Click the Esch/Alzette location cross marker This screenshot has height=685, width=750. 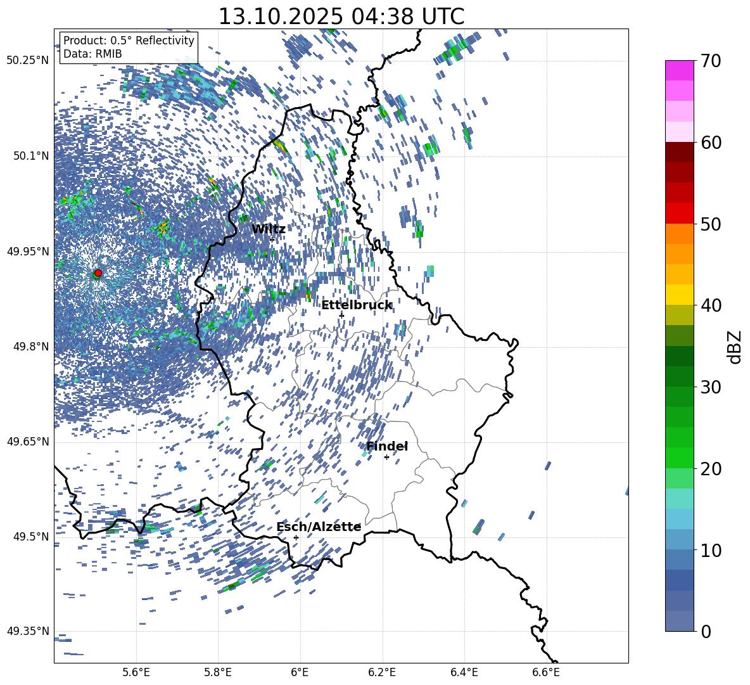coord(296,537)
